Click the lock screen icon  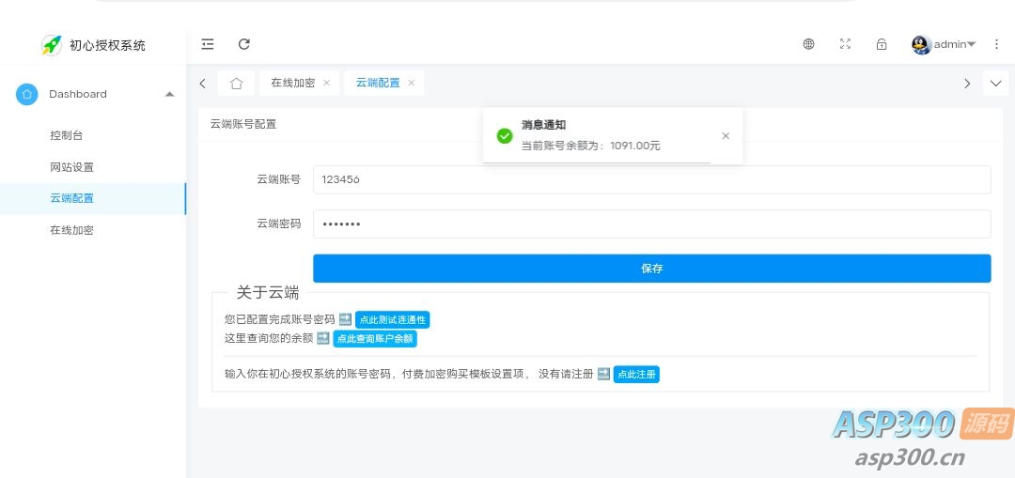[882, 44]
